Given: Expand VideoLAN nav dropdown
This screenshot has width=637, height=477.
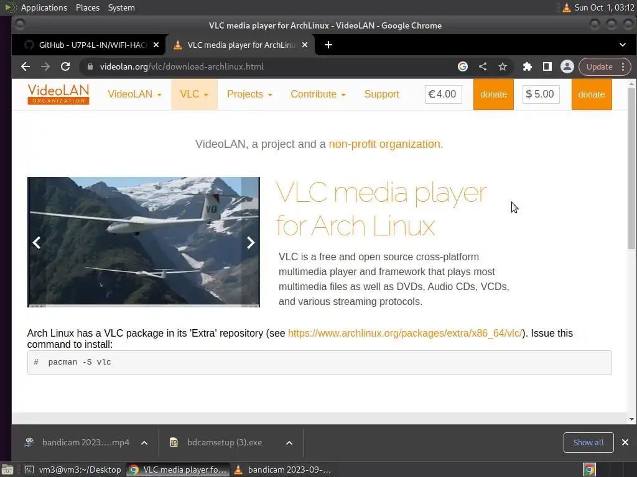Looking at the screenshot, I should point(134,94).
